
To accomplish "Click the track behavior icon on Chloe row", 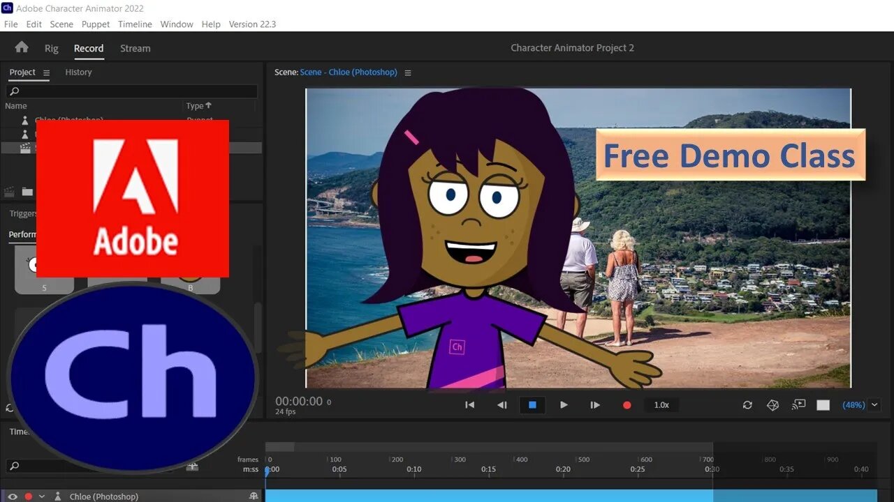I will (254, 496).
